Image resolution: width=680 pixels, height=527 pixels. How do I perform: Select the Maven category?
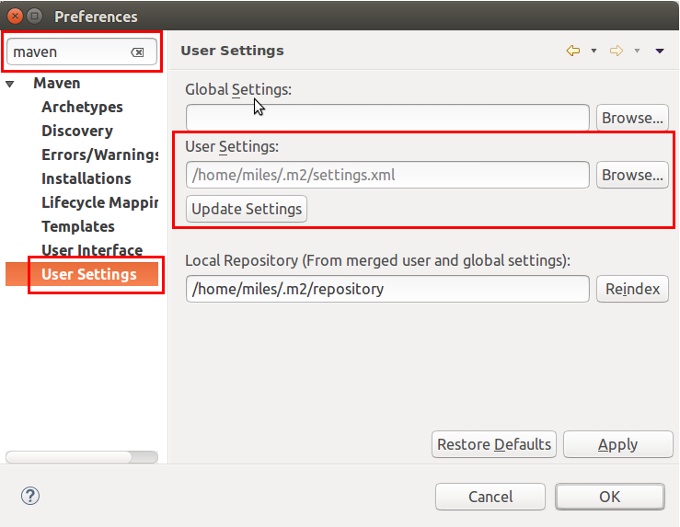click(x=57, y=83)
